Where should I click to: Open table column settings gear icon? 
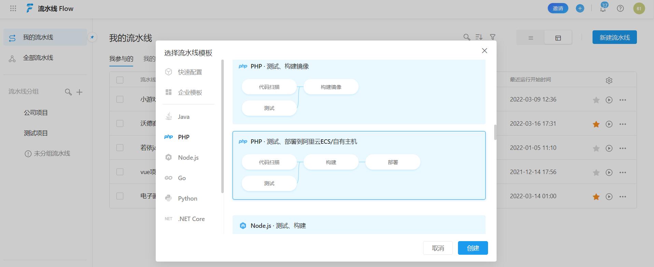609,80
